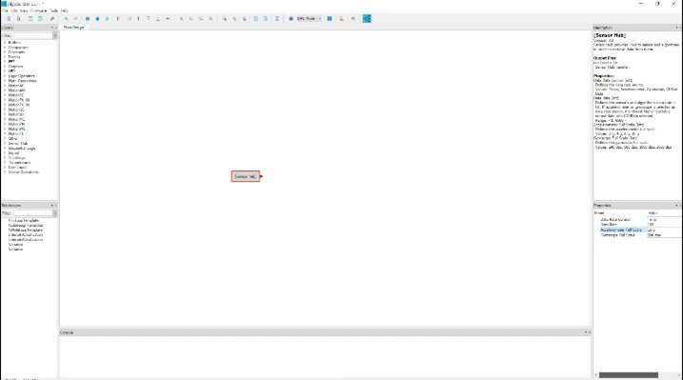683x380 pixels.
Task: Select User Input in the library tree
Action: (x=17, y=168)
